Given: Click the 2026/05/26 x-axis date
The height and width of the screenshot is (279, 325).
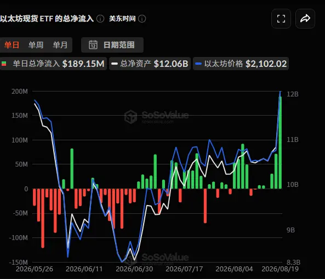Looking at the screenshot, I should tap(35, 269).
